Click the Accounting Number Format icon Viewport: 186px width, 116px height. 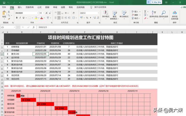point(82,18)
